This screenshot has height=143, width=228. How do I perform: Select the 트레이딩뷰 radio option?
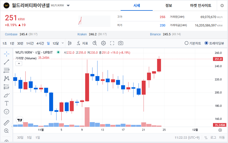214,43
